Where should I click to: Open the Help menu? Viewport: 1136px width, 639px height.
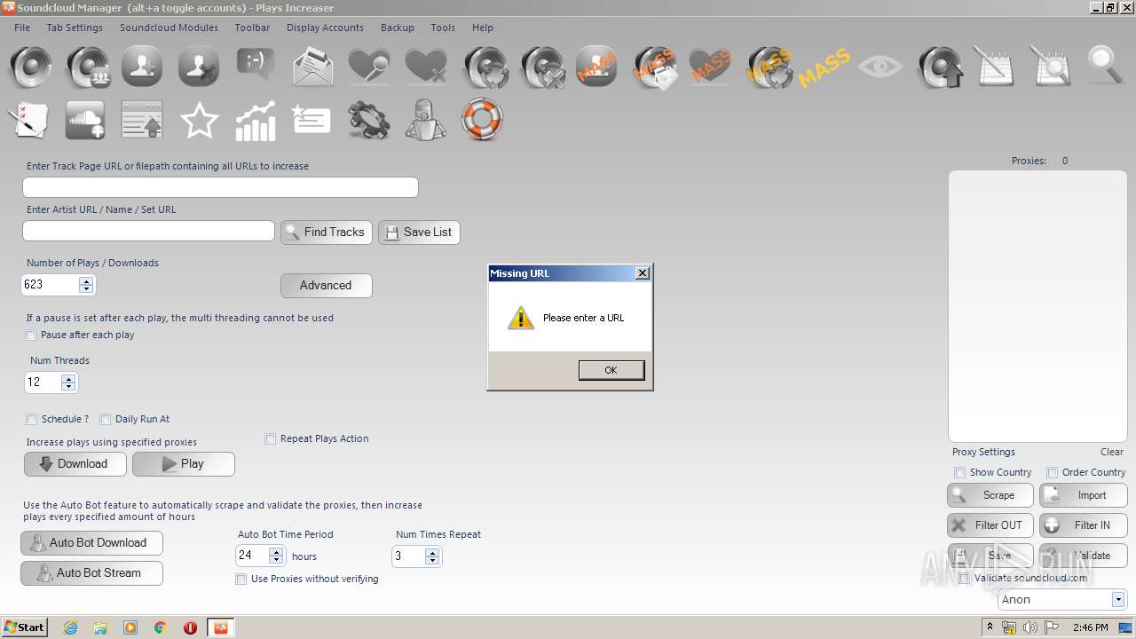pos(483,28)
